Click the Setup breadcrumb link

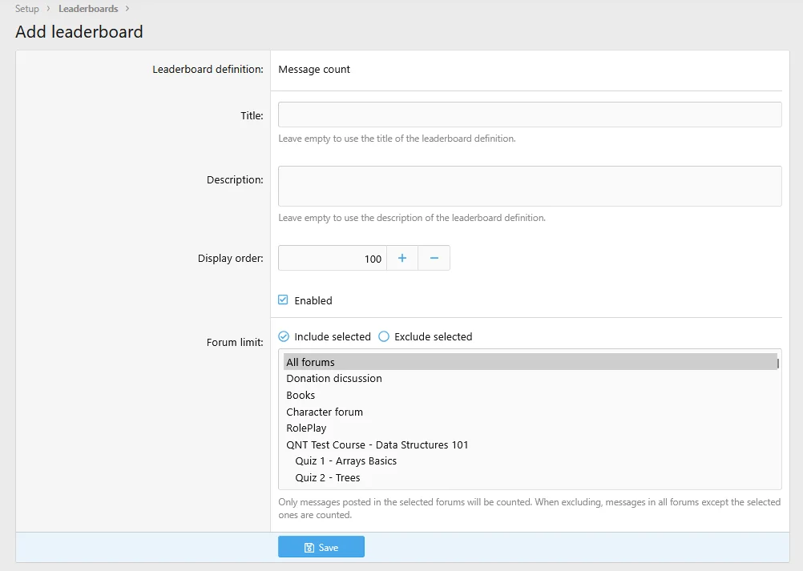point(26,9)
